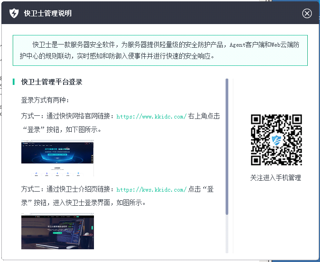Click the green-bordered product description box

(160, 50)
